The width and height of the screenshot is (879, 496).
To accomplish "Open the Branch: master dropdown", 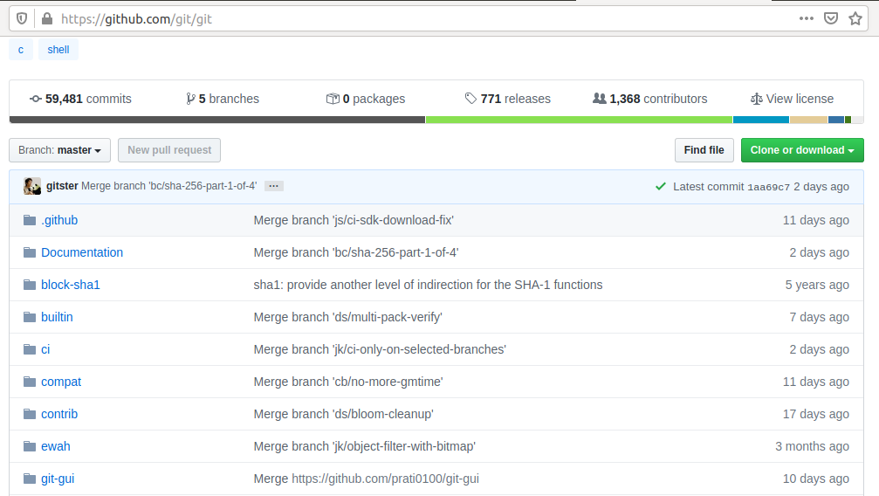I will [x=59, y=150].
